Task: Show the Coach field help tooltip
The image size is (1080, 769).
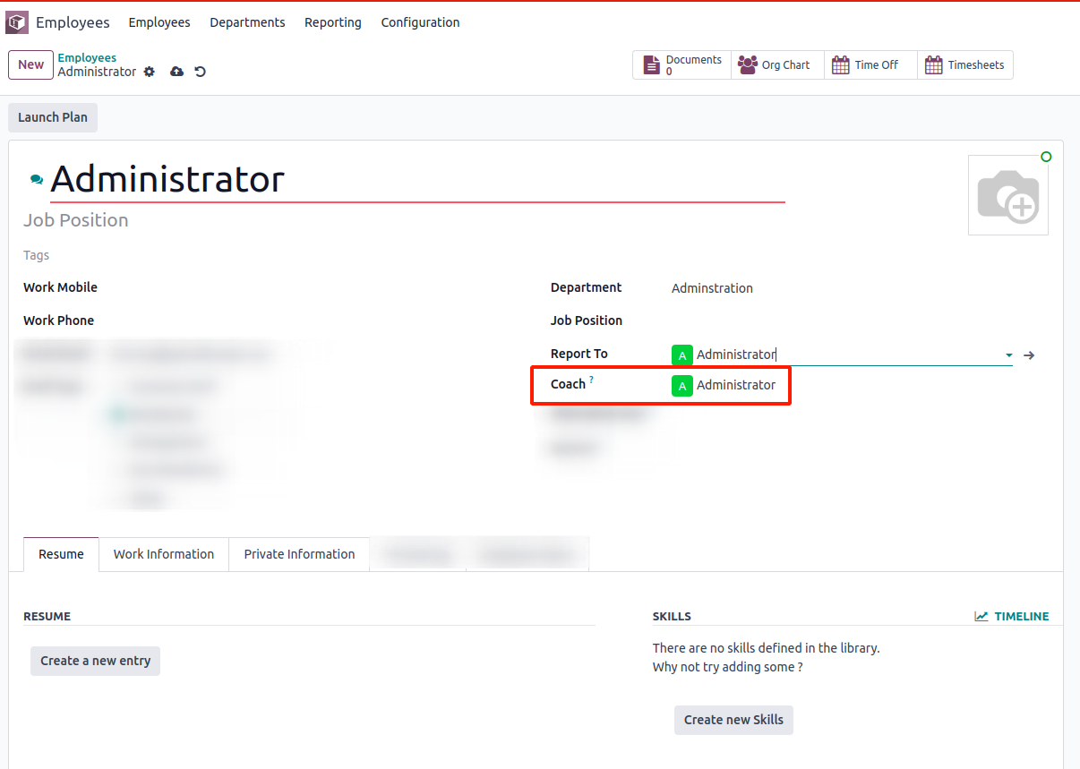Action: 591,380
